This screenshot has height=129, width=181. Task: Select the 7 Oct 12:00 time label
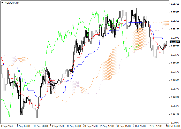coord(156,126)
